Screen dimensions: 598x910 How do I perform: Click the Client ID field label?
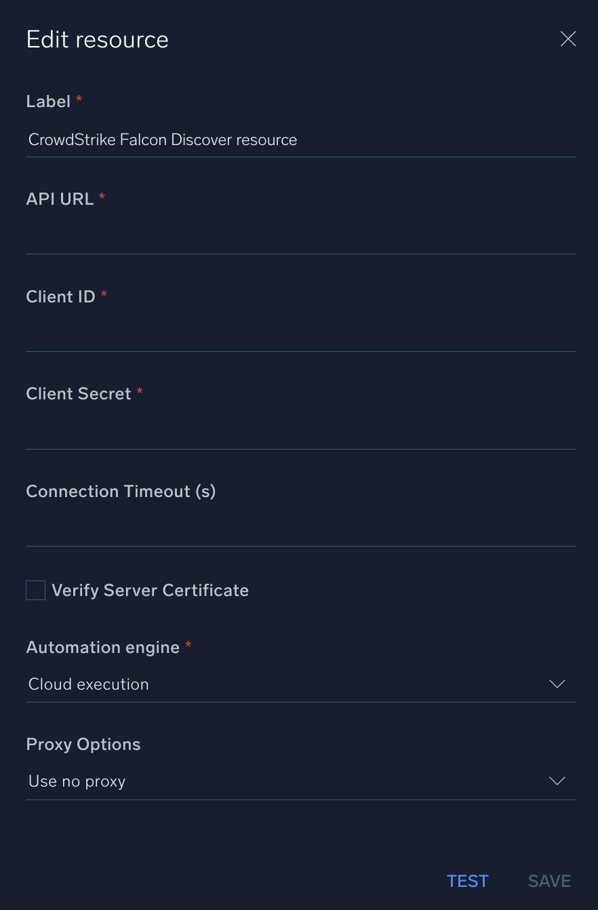click(x=60, y=296)
